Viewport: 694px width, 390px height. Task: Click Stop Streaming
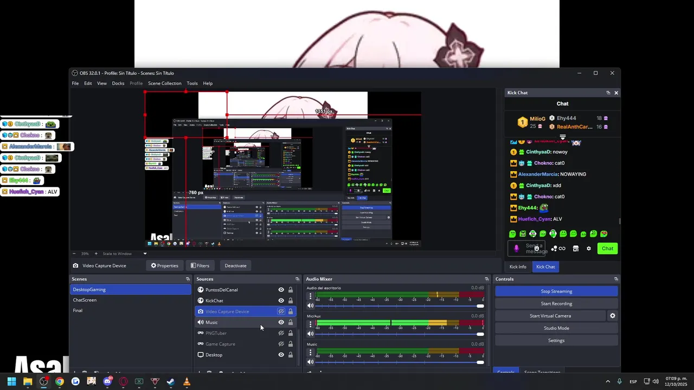click(x=556, y=291)
